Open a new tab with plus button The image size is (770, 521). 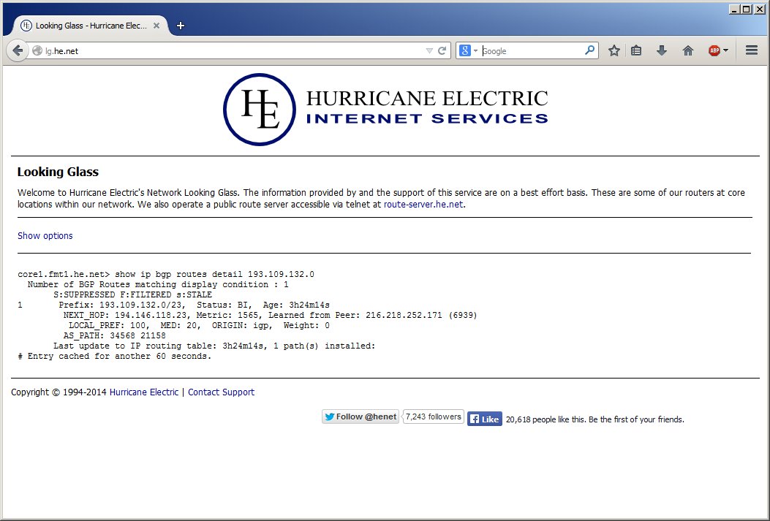tap(180, 26)
